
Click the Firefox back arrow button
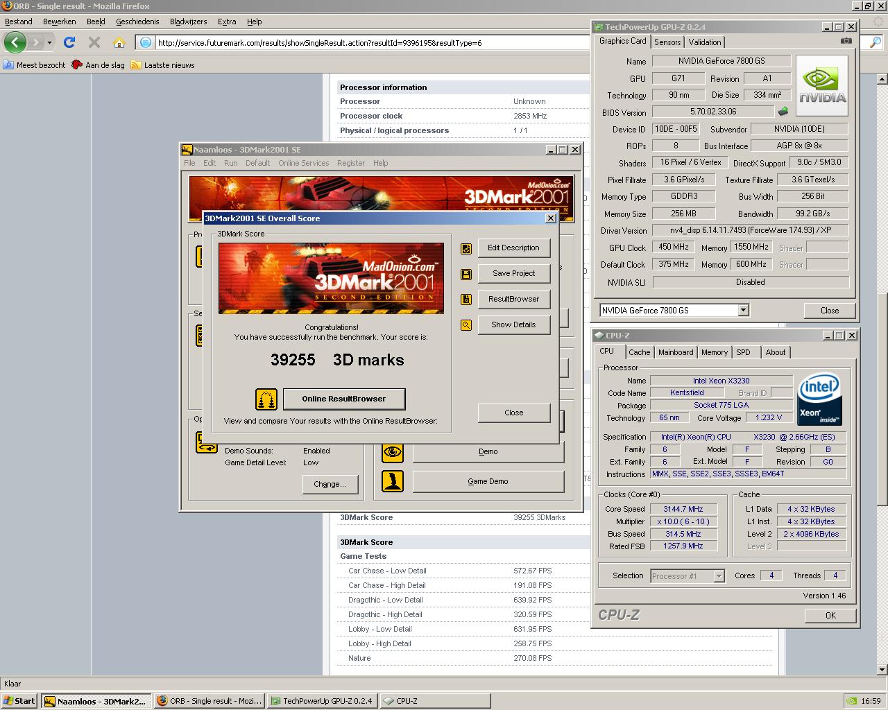[15, 42]
